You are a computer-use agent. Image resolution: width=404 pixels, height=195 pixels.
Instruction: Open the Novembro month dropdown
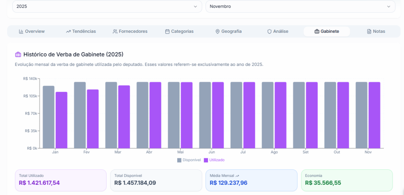click(300, 6)
